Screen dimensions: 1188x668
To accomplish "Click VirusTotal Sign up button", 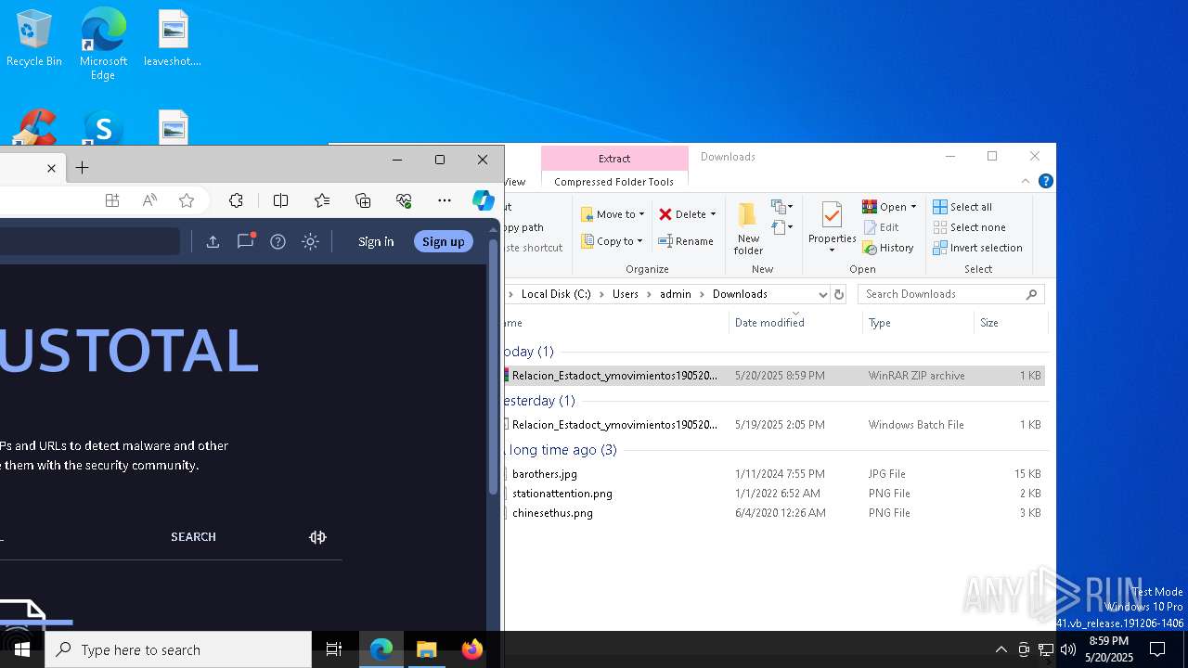I will (x=444, y=241).
